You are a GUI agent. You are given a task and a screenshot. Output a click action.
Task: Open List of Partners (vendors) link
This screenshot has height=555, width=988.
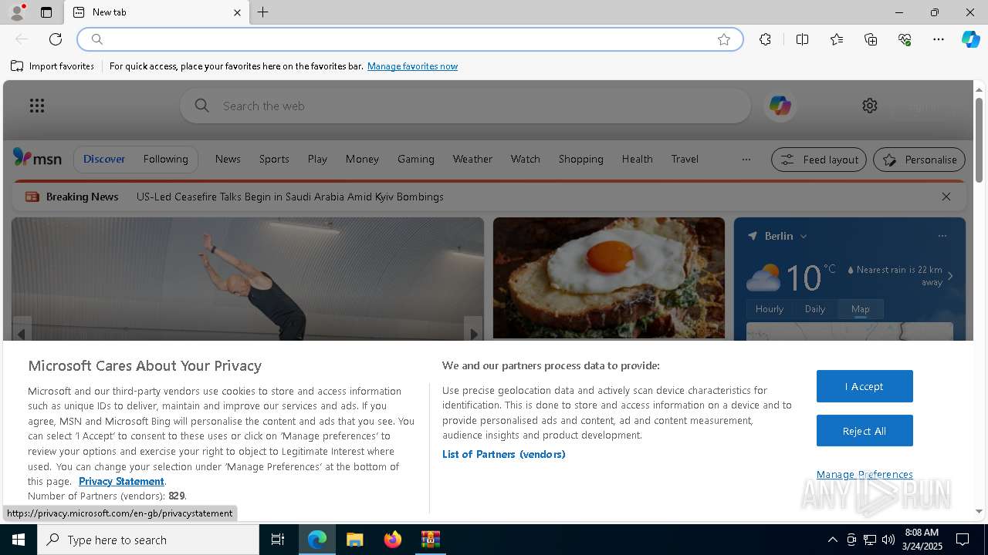coord(504,454)
